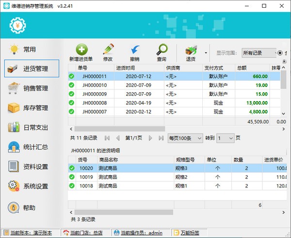Screen dimensions: 291x238
Task: Click horizontal scrollbar under purchase order list
Action: 145,129
